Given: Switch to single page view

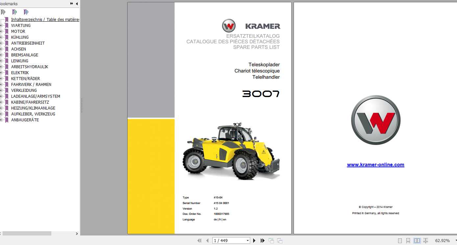Looking at the screenshot, I should click(400, 240).
